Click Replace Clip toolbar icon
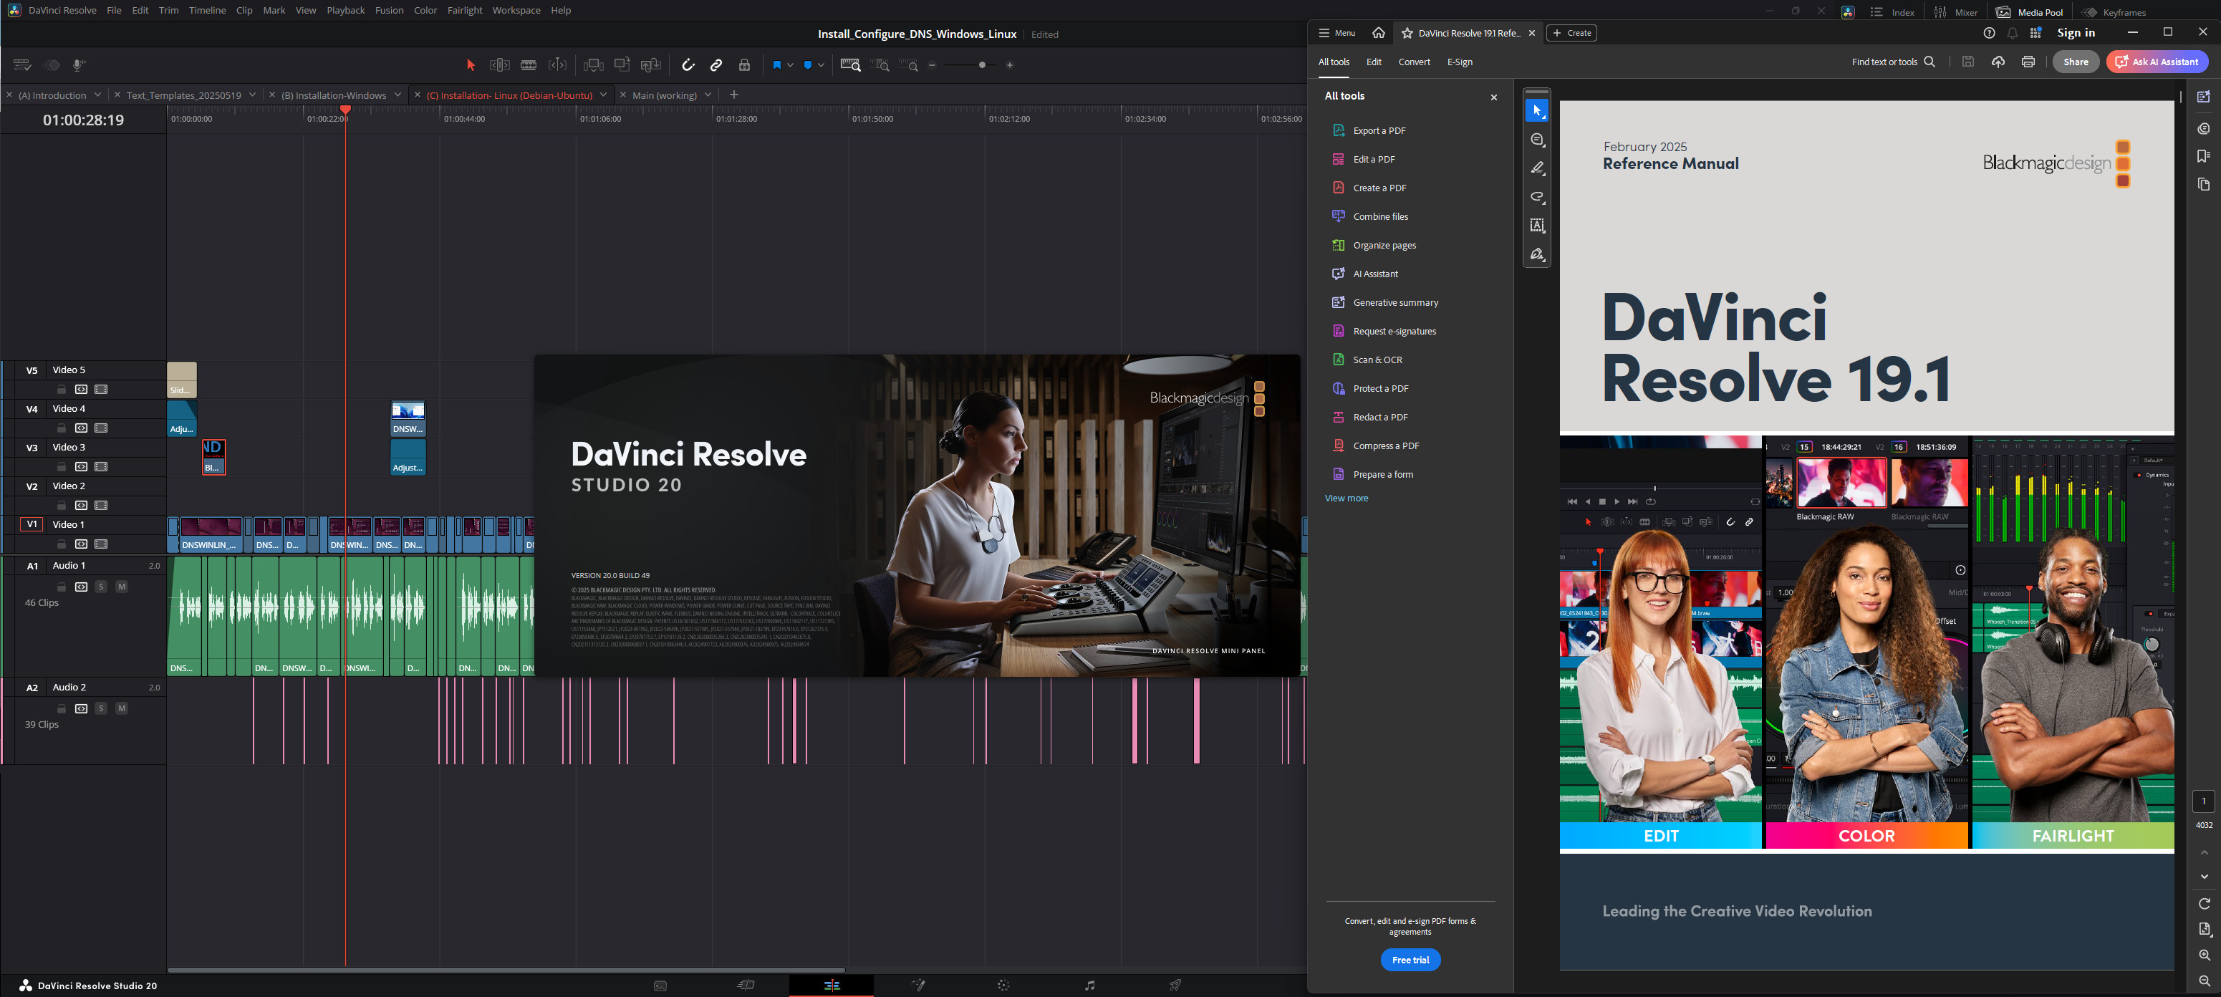The width and height of the screenshot is (2221, 997). click(651, 64)
